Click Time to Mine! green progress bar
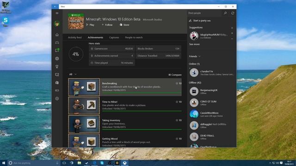This screenshot has height=166, width=296. tap(142, 111)
